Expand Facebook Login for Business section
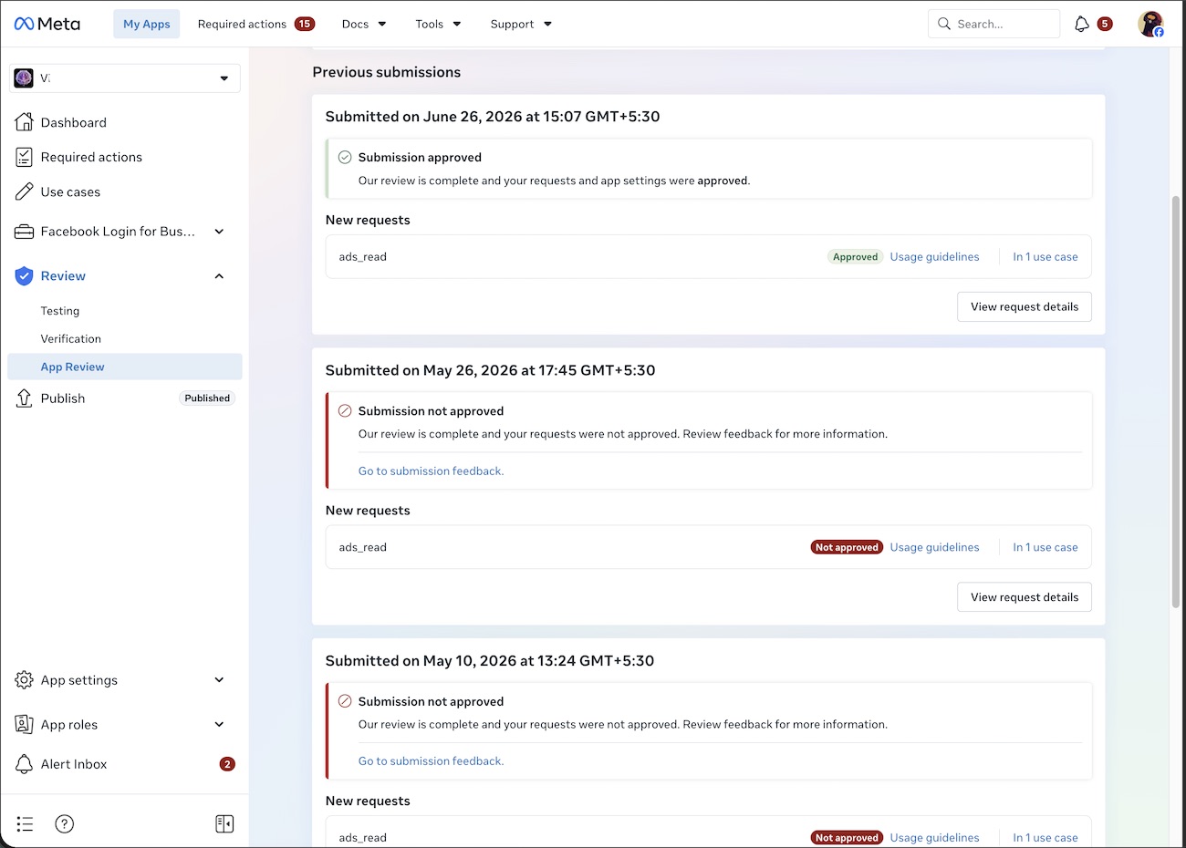Image resolution: width=1186 pixels, height=848 pixels. 219,232
